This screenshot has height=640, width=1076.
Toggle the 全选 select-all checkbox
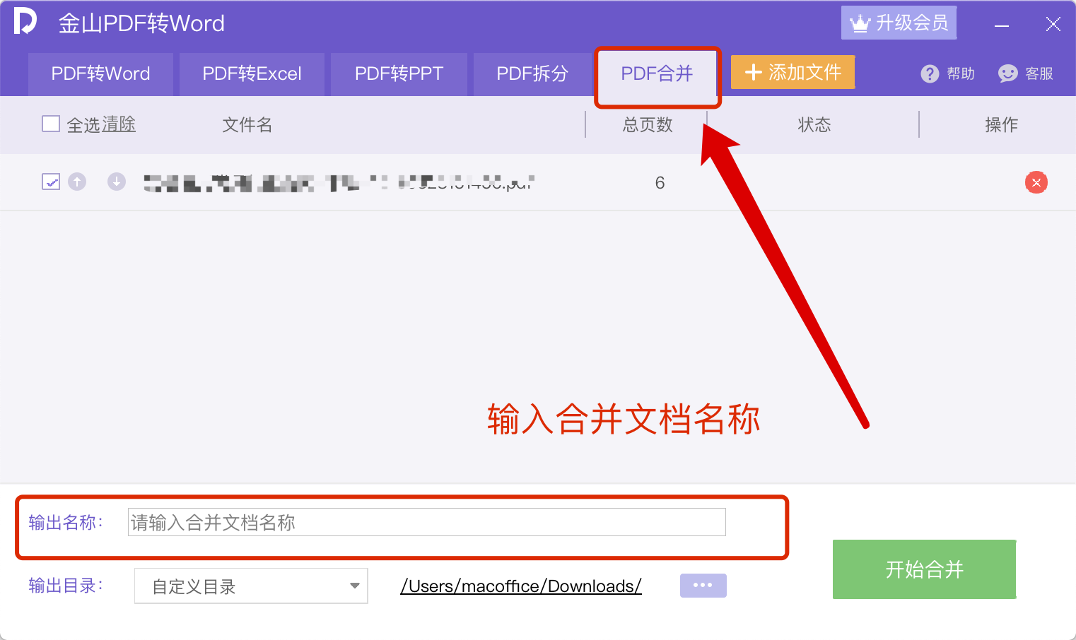(x=51, y=124)
